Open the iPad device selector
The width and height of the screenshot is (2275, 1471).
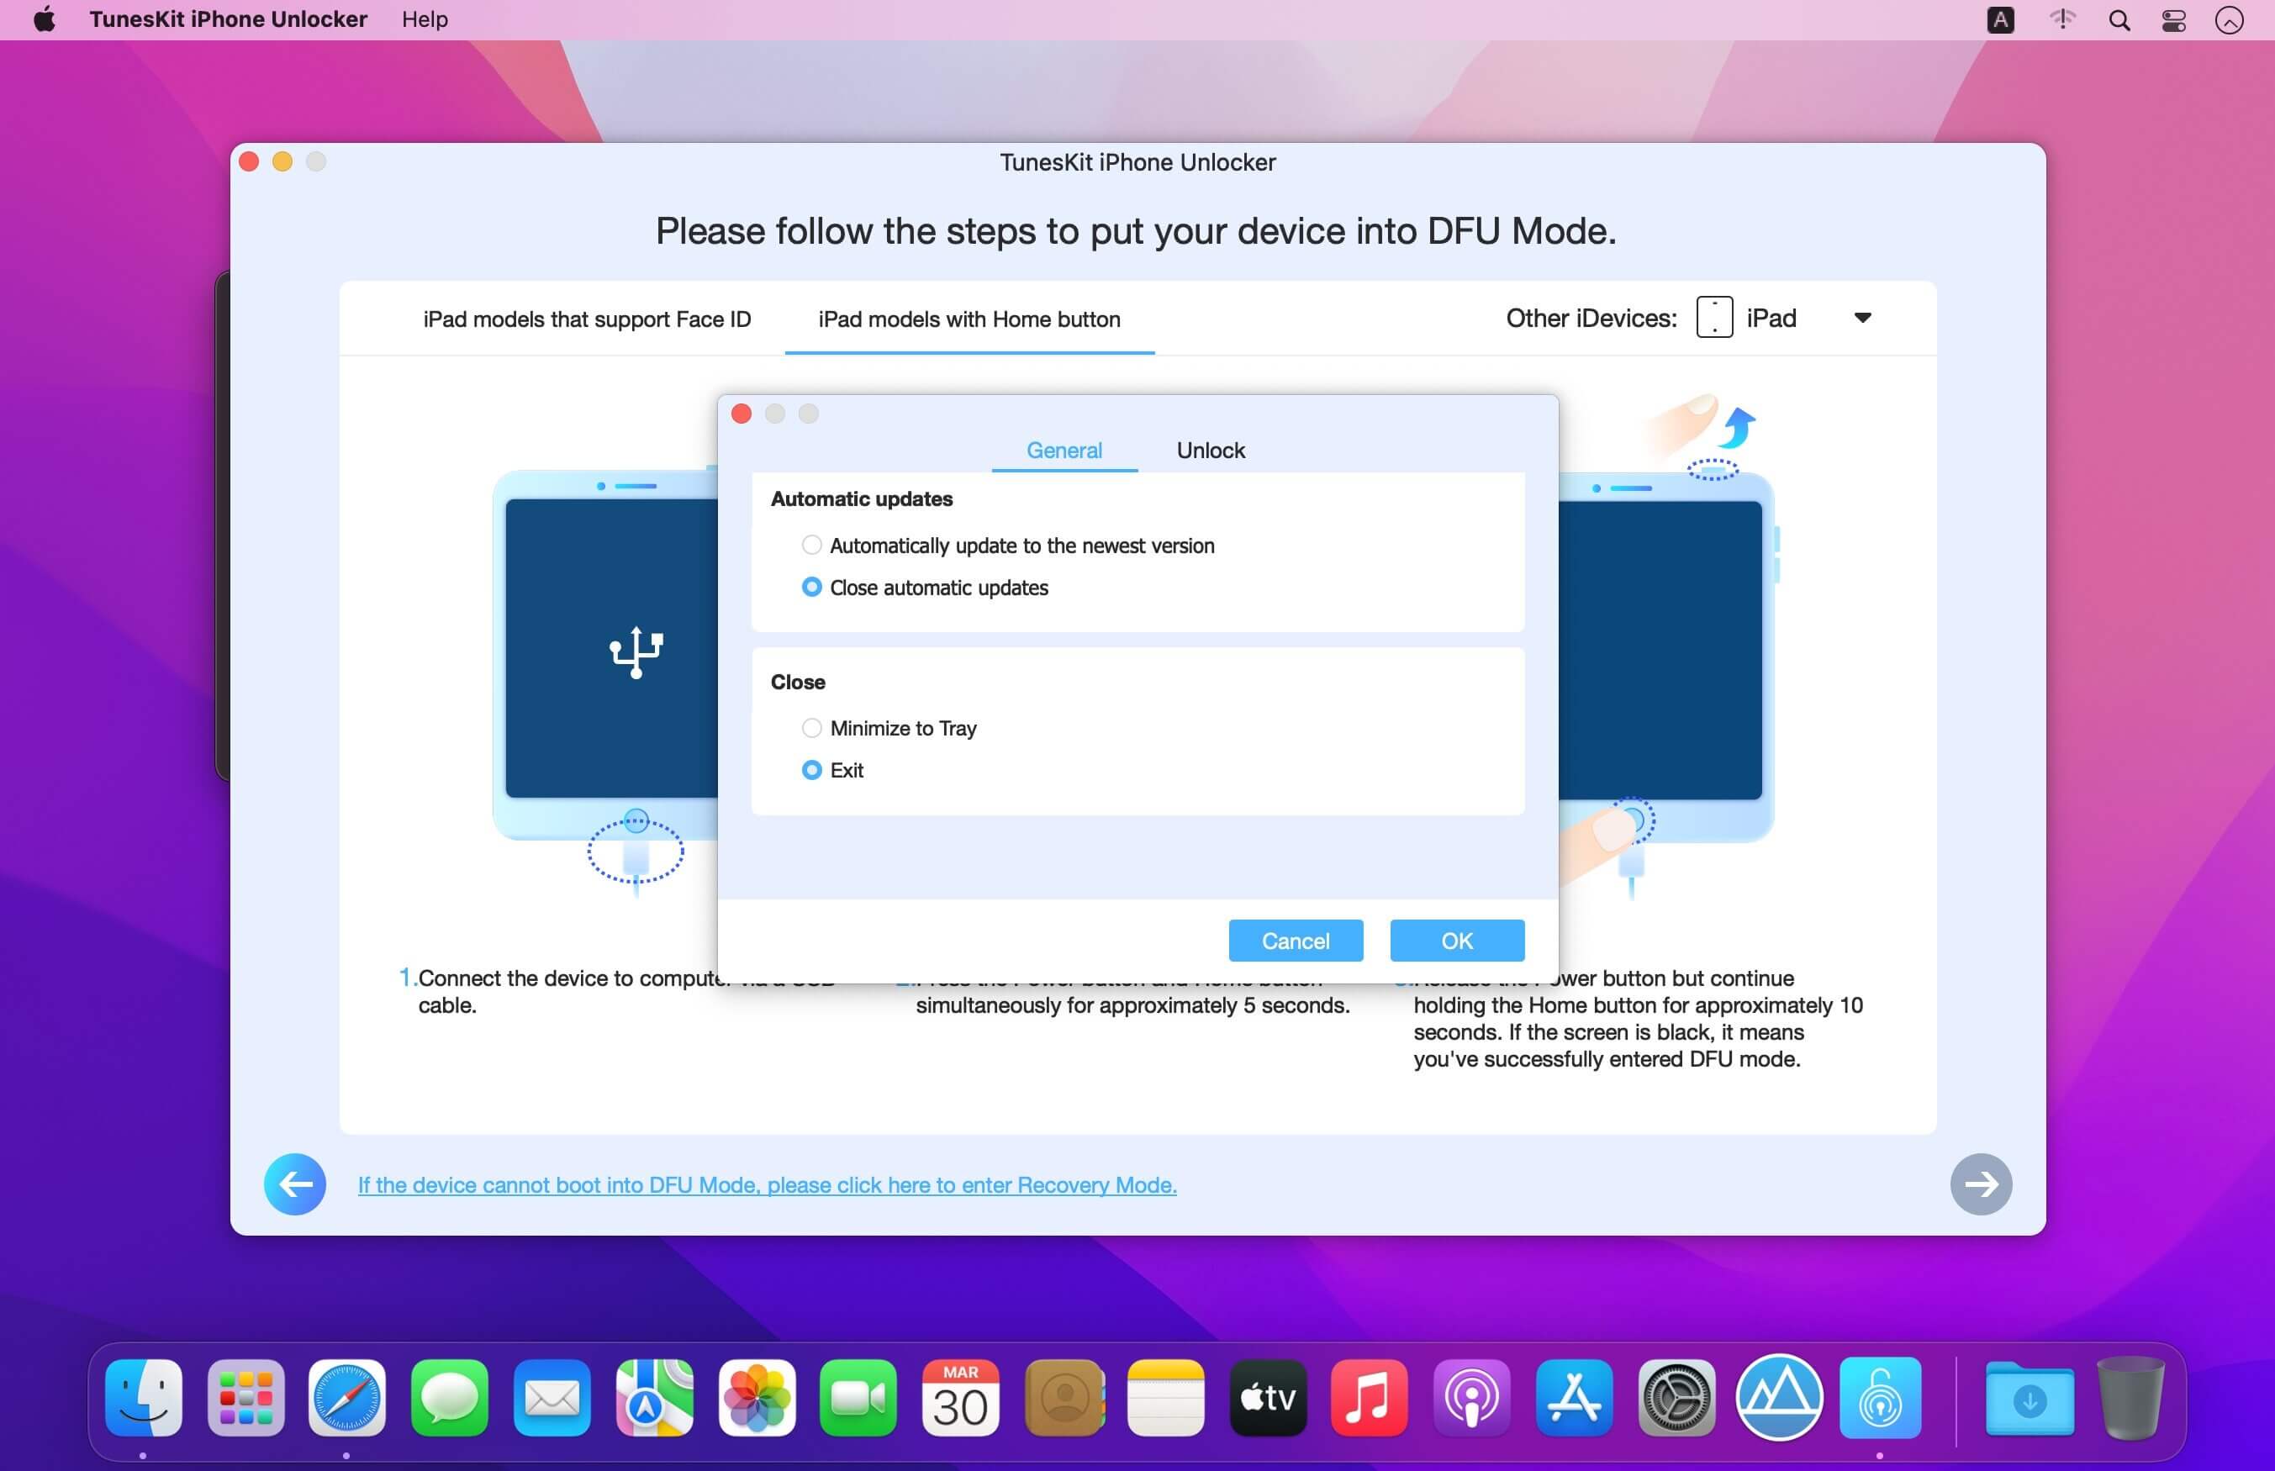click(x=1770, y=318)
